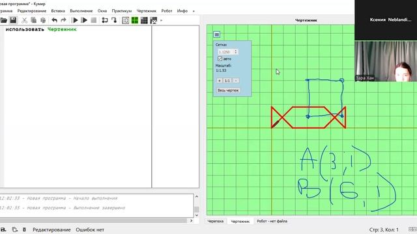Viewport: 417px width, 234px height.
Task: Switch to the Робот - нет файла tab
Action: (272, 221)
